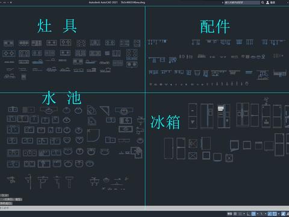Viewport: 289px width, 217px height.
Task: Toggle snap mode in status bar
Action: (240, 214)
